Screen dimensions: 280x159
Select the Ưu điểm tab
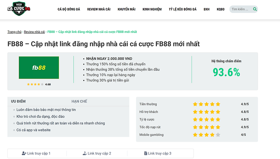19,101
